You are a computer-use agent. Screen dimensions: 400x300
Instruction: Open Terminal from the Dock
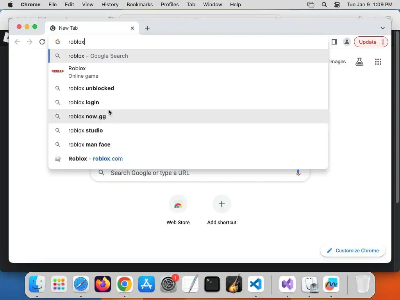(x=212, y=284)
